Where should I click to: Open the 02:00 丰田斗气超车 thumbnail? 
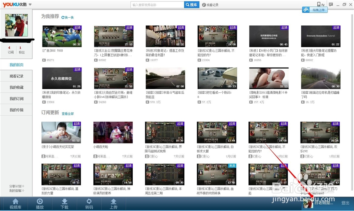[165, 78]
